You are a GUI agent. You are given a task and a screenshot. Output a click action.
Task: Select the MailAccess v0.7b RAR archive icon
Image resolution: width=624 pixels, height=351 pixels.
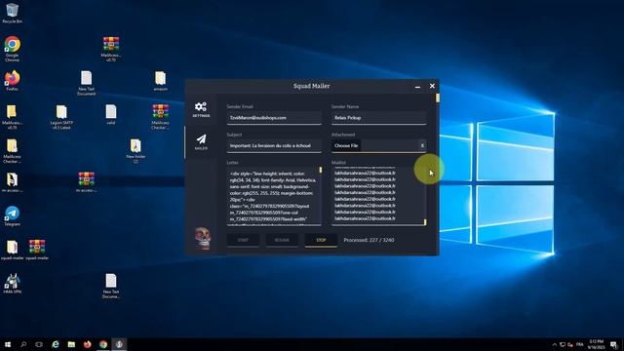point(111,49)
